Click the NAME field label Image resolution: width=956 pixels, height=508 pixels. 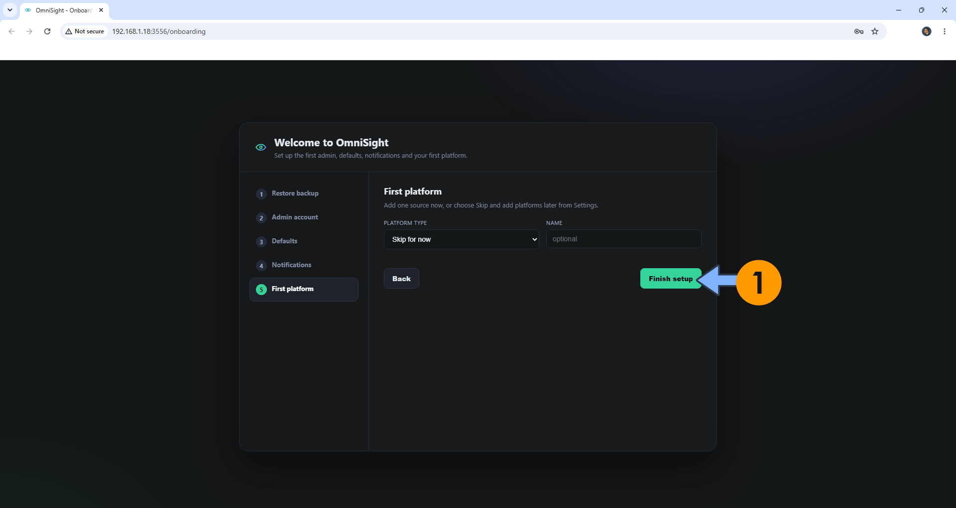tap(554, 223)
